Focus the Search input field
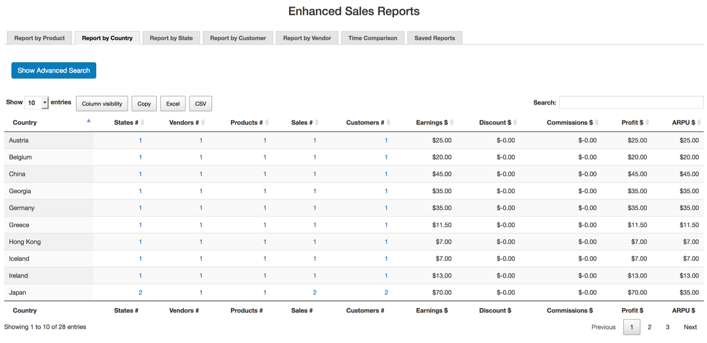 click(631, 102)
